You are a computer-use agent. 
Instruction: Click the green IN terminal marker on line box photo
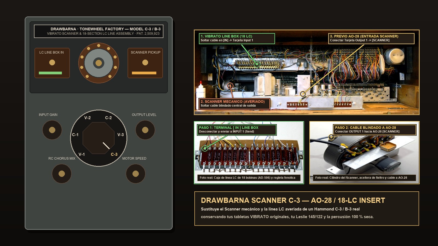click(x=205, y=148)
